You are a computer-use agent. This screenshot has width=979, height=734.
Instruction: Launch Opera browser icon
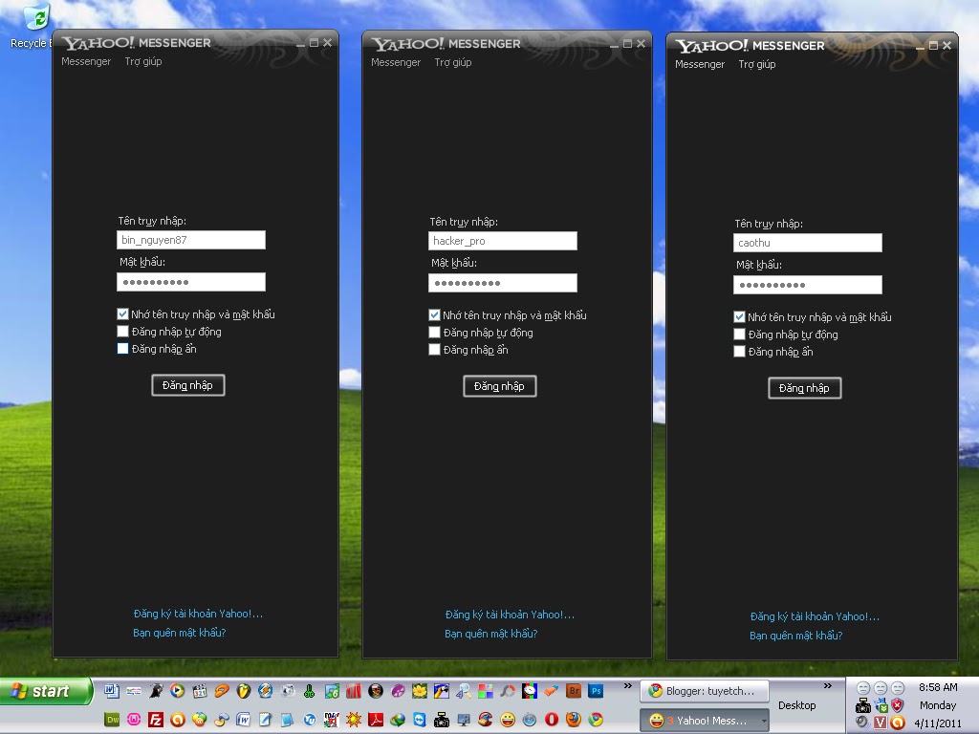click(x=552, y=720)
